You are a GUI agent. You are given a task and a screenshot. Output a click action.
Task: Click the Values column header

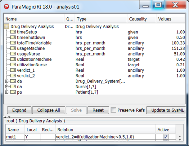(x=171, y=19)
